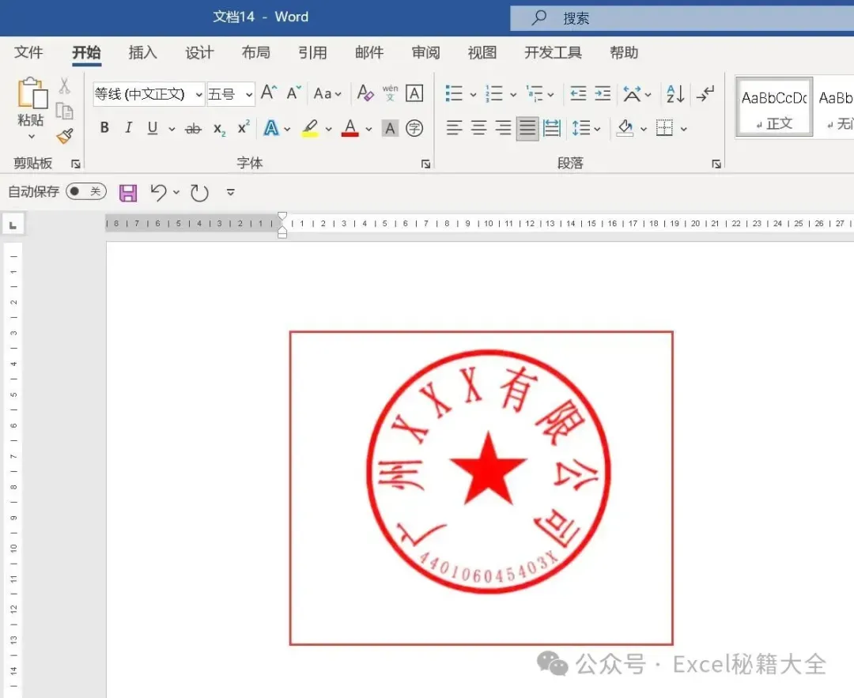Toggle Bold formatting

click(104, 128)
